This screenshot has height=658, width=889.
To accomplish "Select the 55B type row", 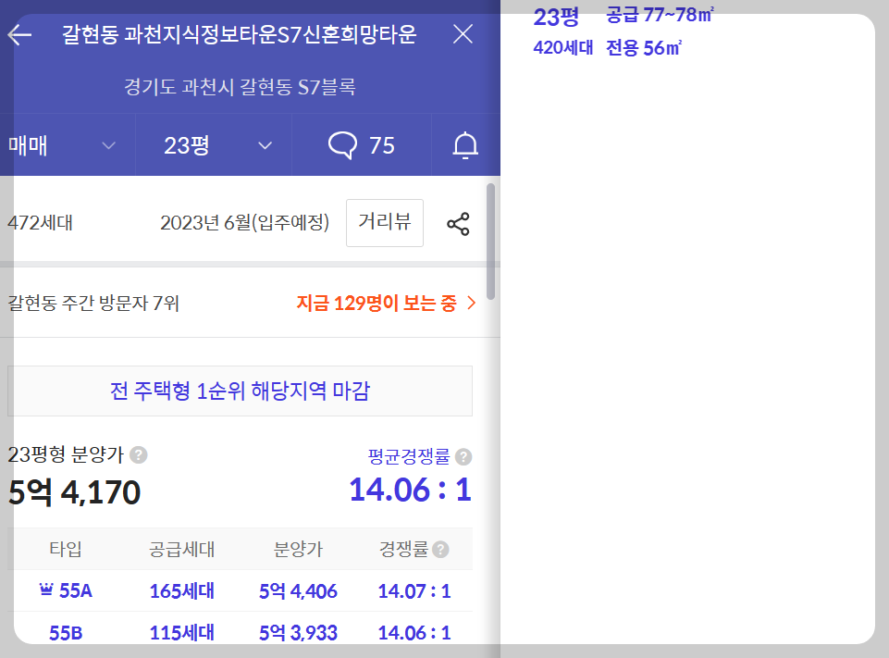I will pyautogui.click(x=240, y=632).
